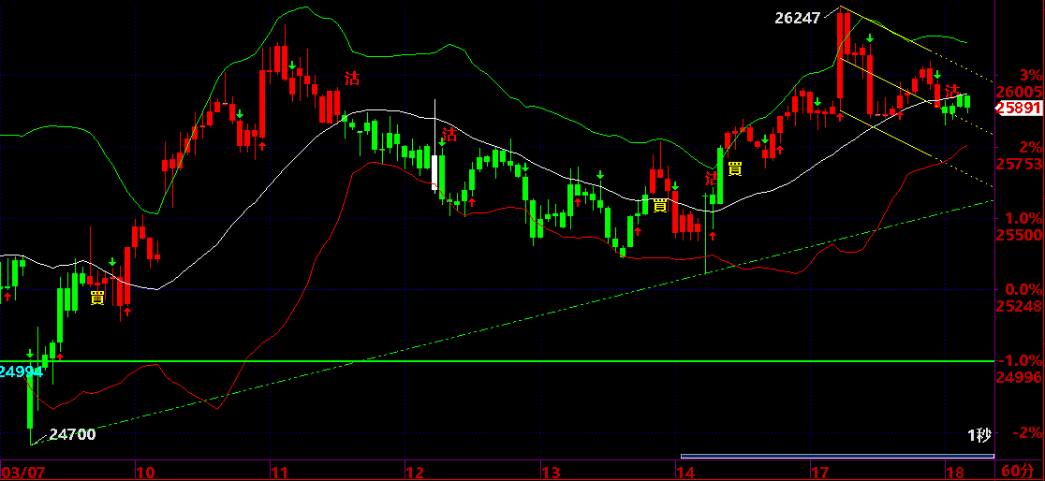The height and width of the screenshot is (481, 1045).
Task: Click the cyan 24994 price label
Action: (21, 372)
